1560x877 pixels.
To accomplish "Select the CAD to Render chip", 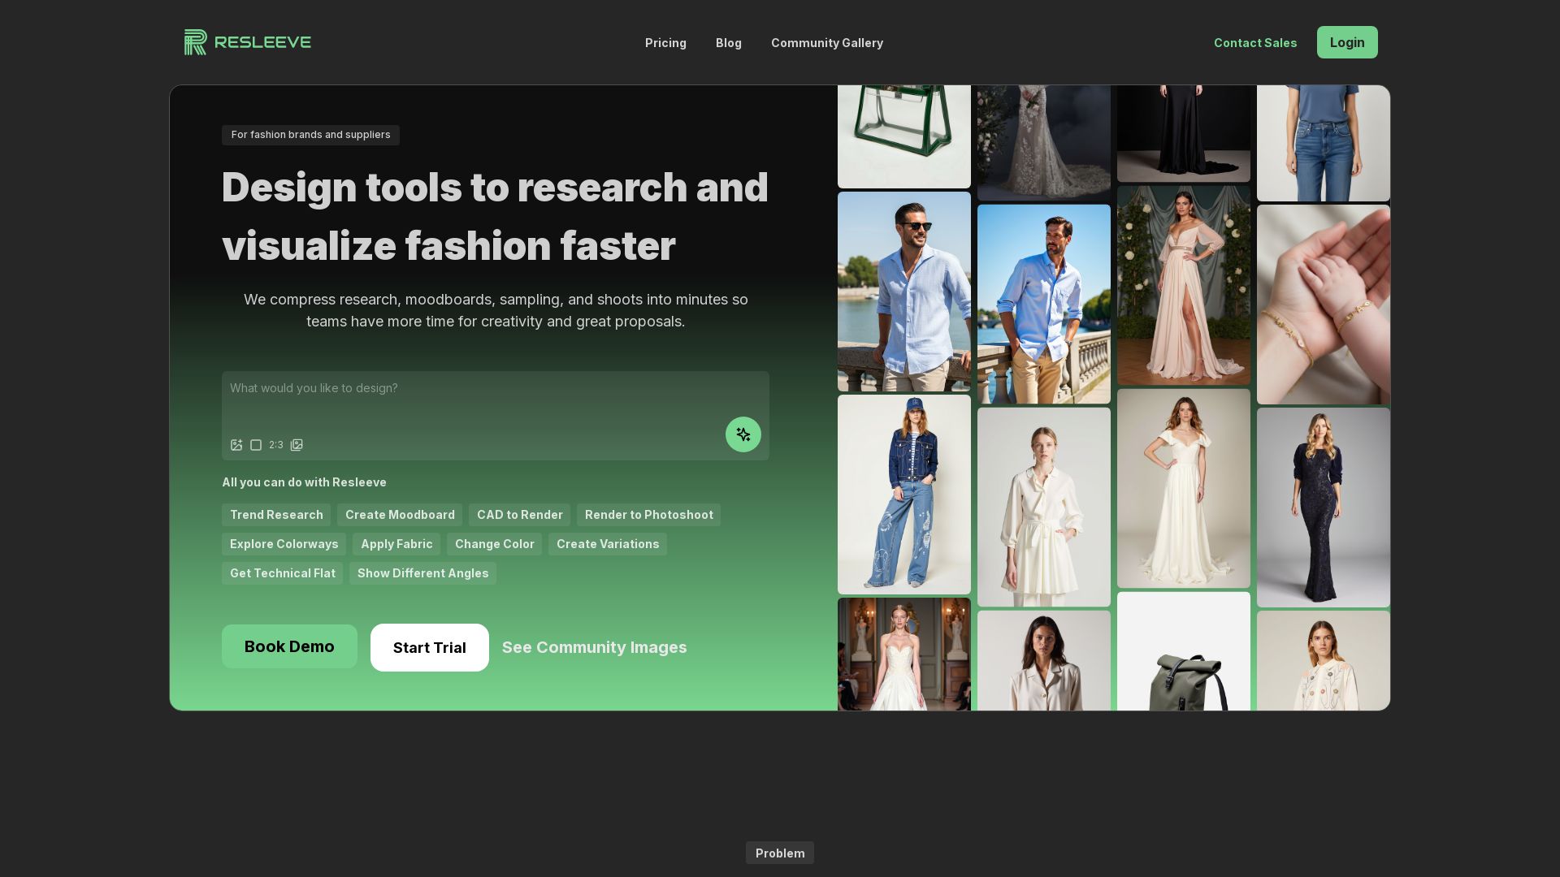I will click(x=519, y=515).
